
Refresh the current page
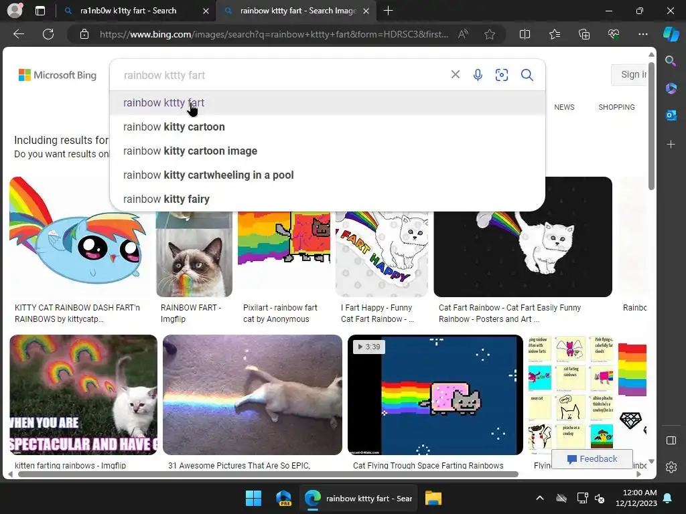[48, 34]
